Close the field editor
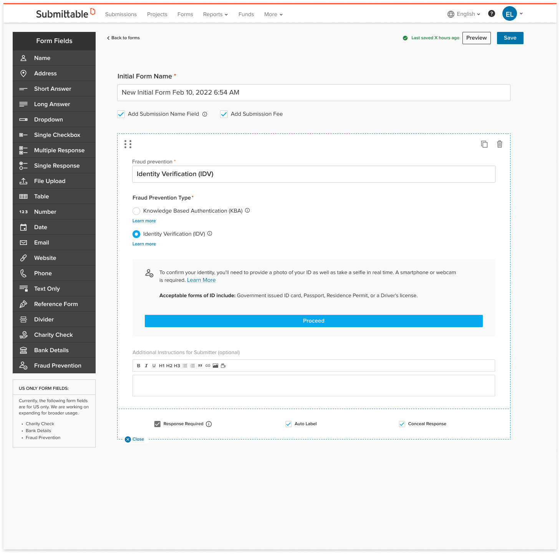This screenshot has height=554, width=560. pyautogui.click(x=134, y=439)
